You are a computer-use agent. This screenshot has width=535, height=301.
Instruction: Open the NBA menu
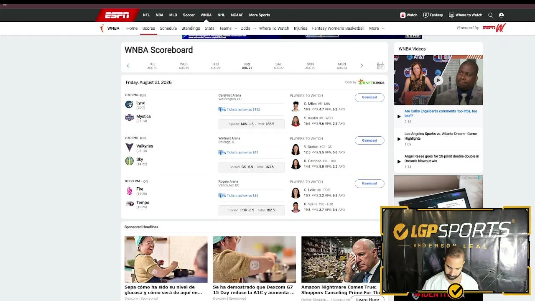point(159,15)
